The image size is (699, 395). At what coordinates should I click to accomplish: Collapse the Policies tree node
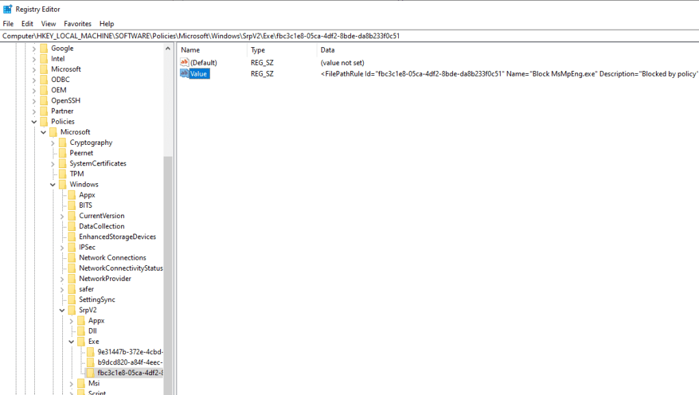coord(34,122)
